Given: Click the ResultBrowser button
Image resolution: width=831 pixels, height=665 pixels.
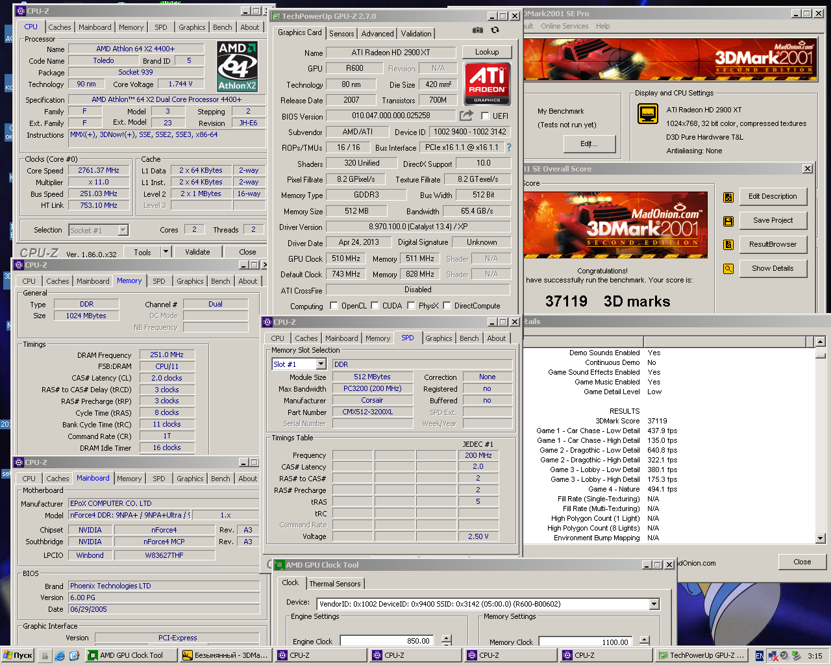Looking at the screenshot, I should coord(773,244).
